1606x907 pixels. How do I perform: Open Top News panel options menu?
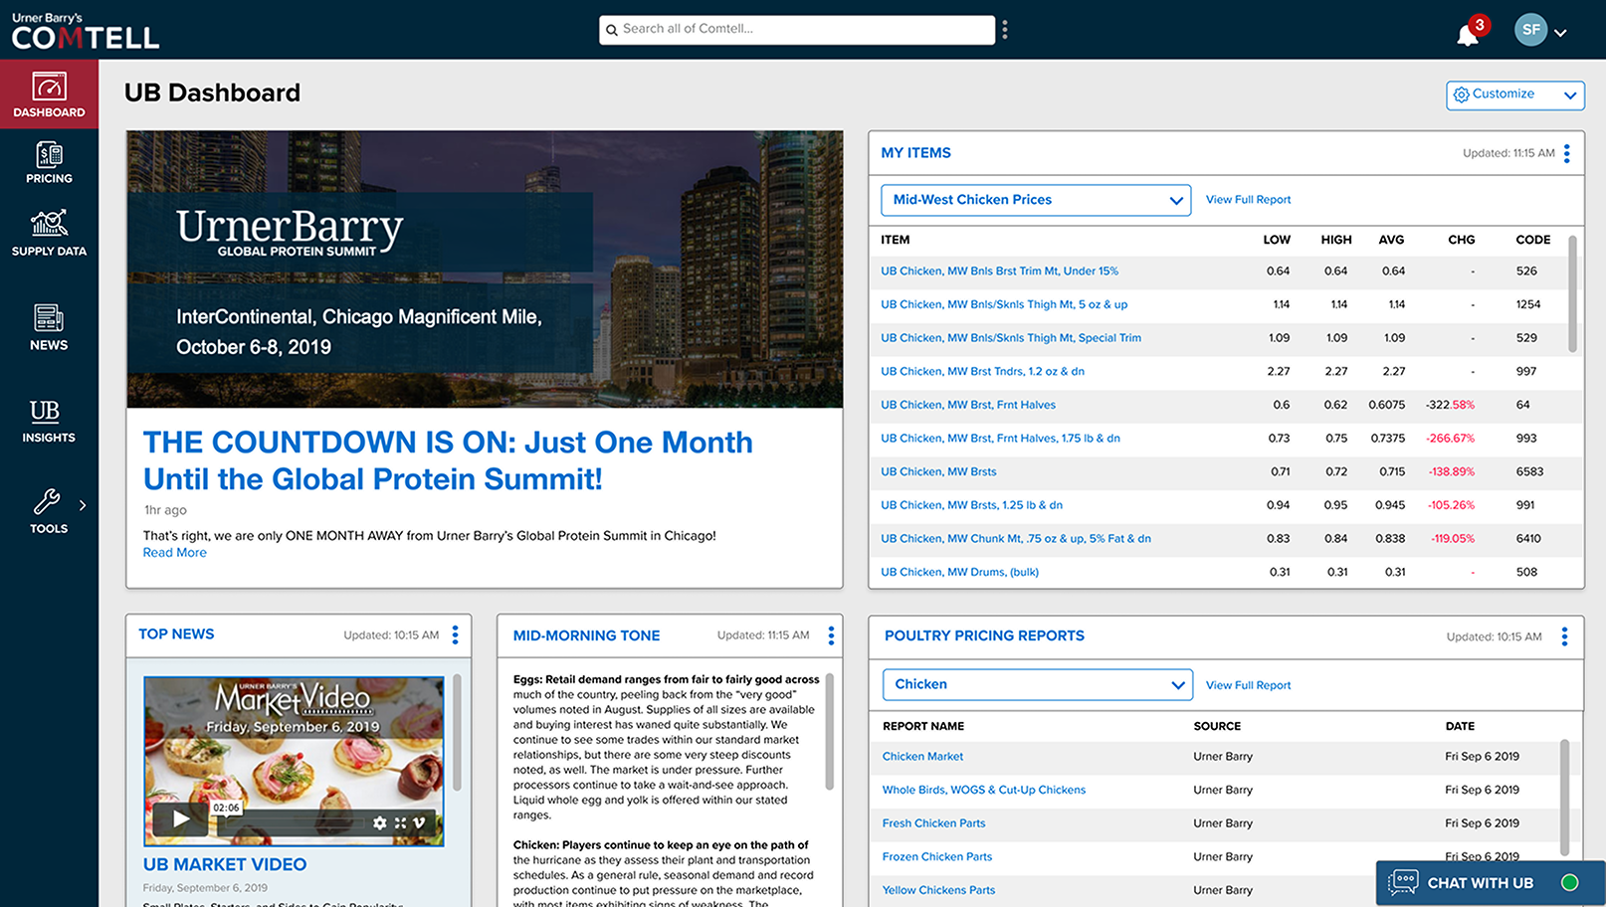click(x=455, y=635)
